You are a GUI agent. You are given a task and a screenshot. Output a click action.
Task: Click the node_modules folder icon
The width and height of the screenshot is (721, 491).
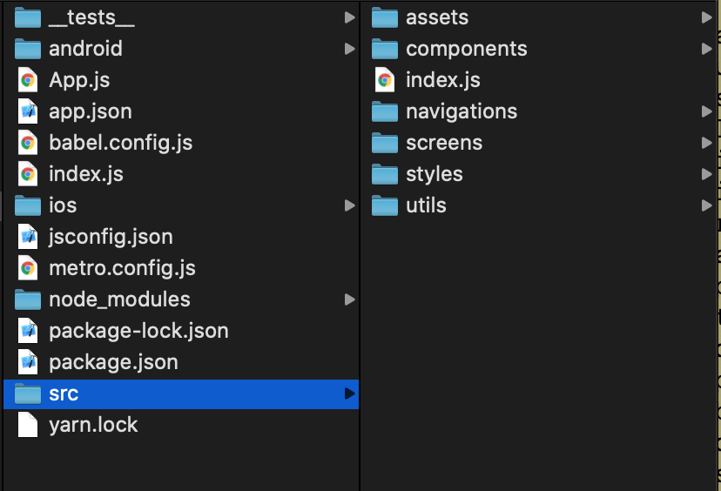click(28, 299)
